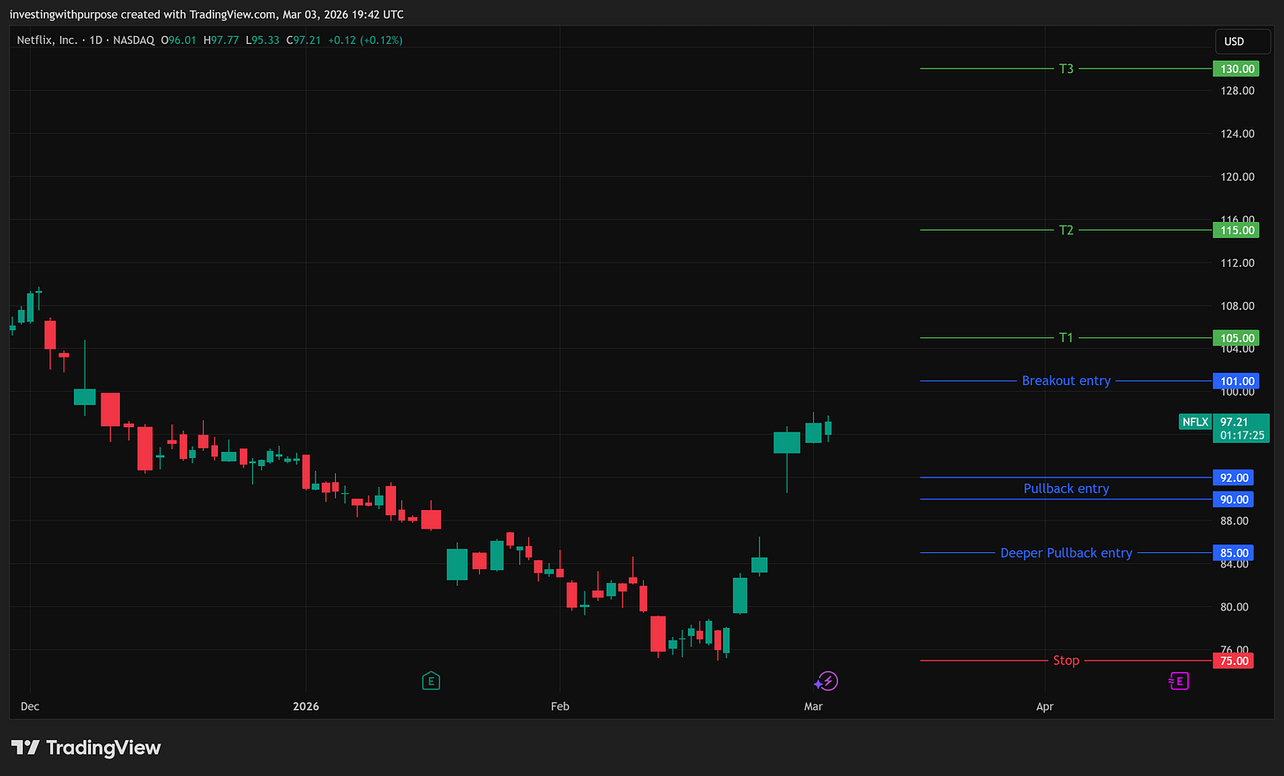The width and height of the screenshot is (1284, 776).
Task: Click the 92.00 blue price tag
Action: coord(1235,477)
